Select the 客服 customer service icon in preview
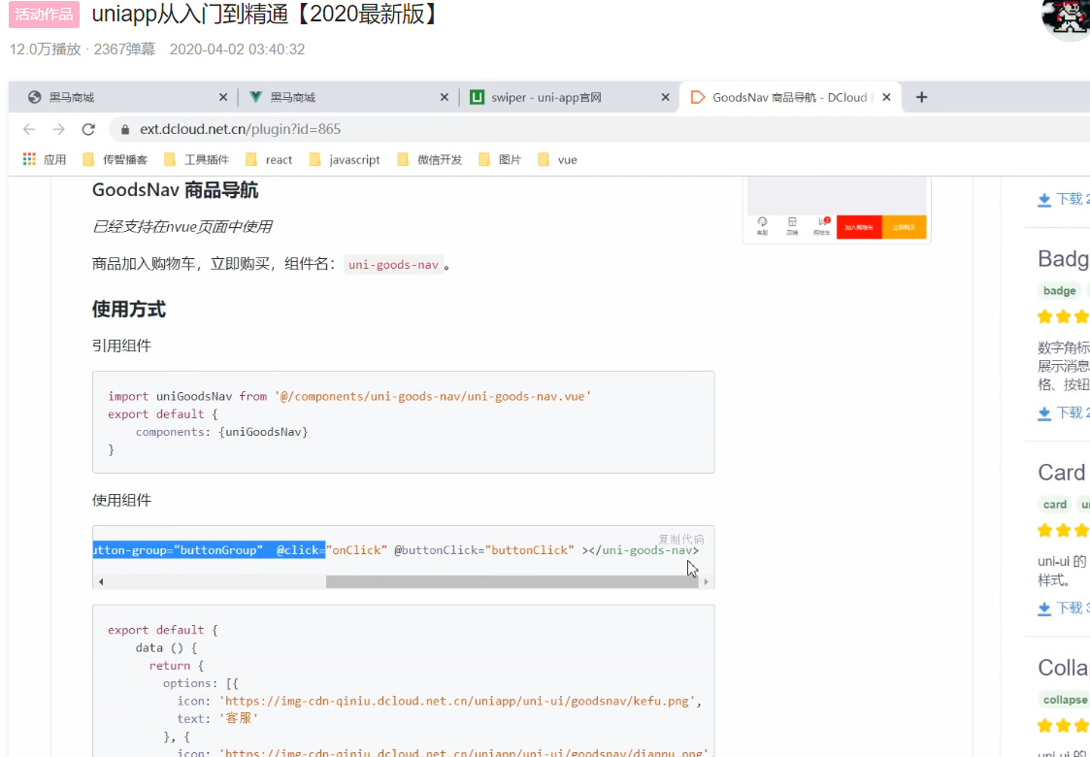Viewport: 1090px width, 757px height. tap(762, 221)
